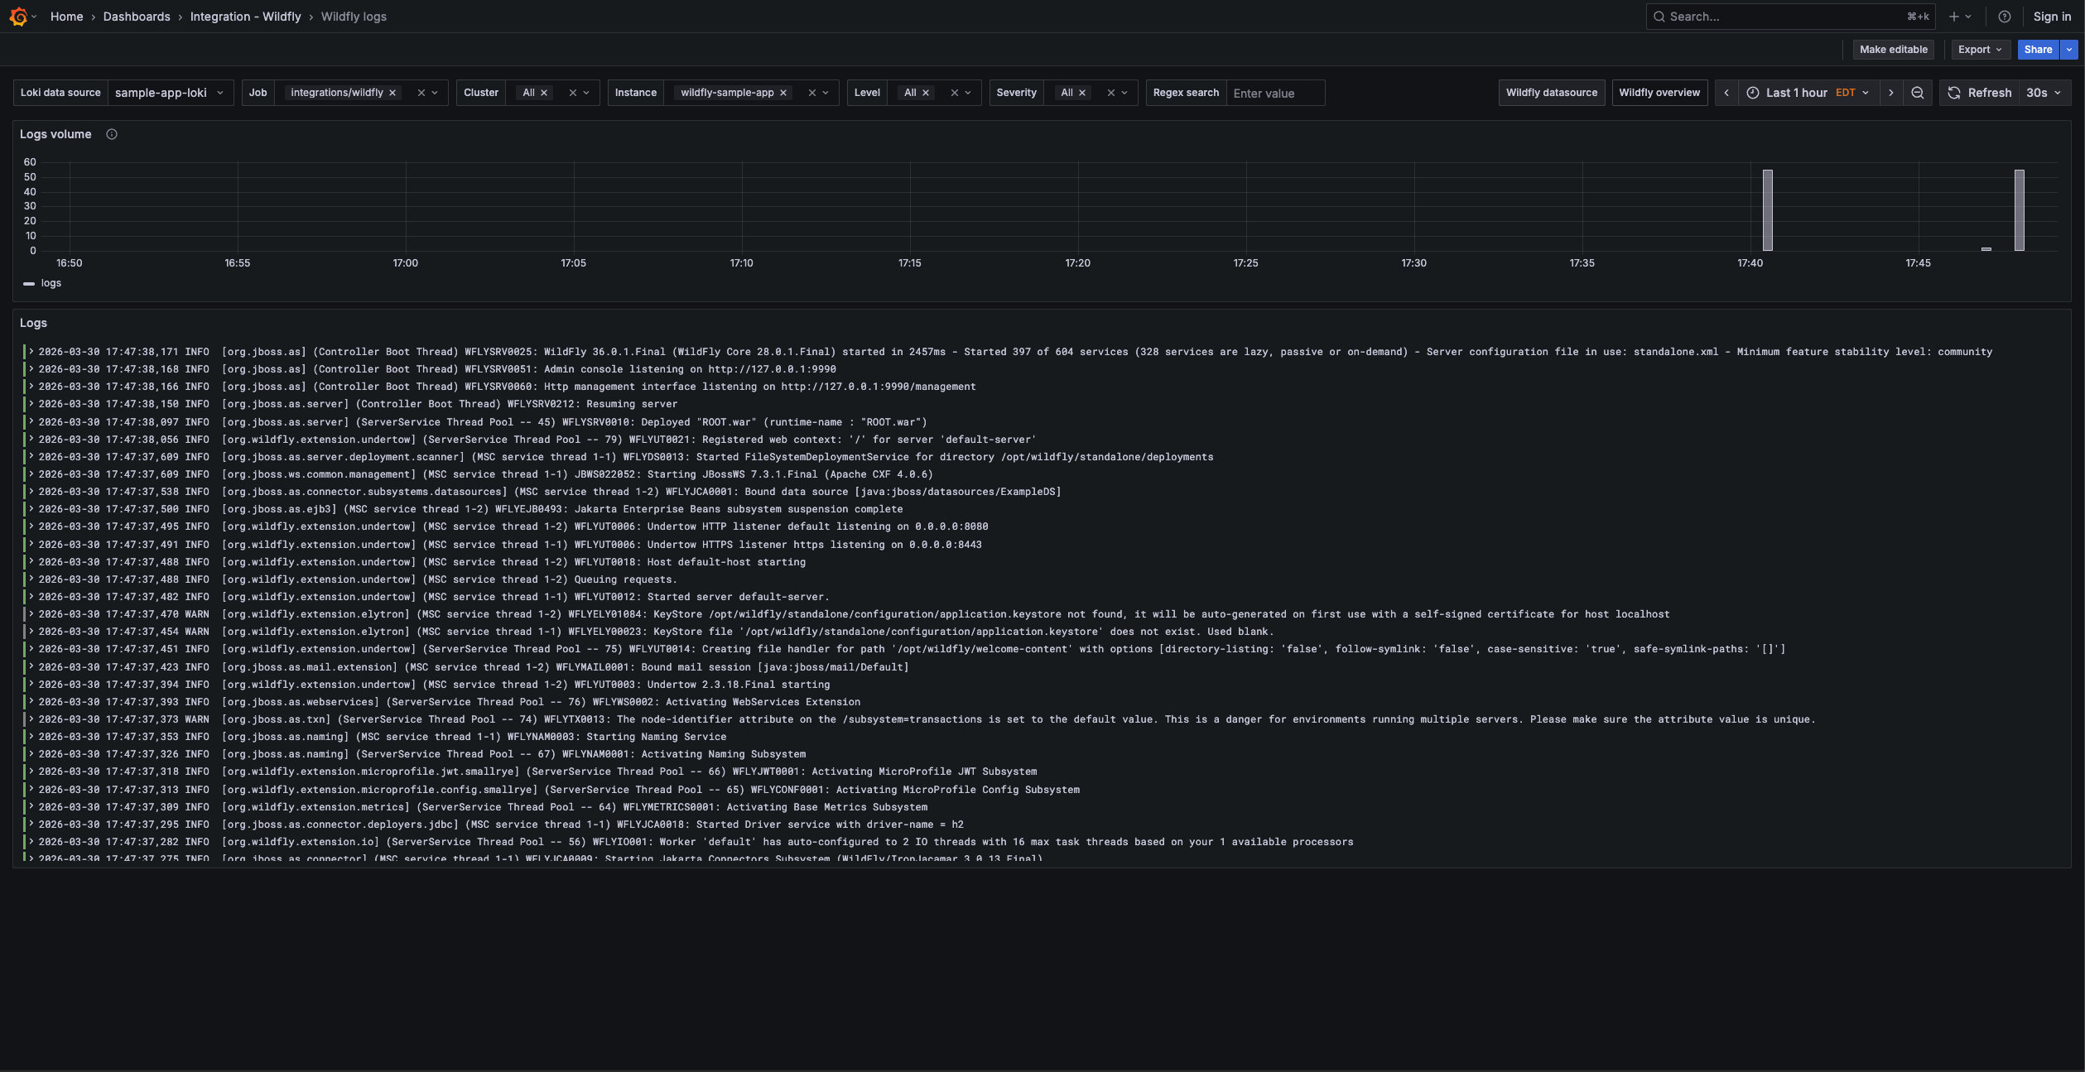The image size is (2085, 1072).
Task: Click the 17:40 log volume bar
Action: tap(1767, 211)
